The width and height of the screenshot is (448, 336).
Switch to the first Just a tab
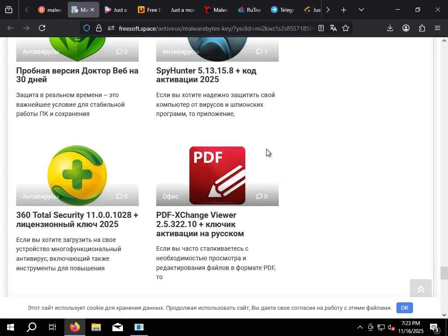point(116,10)
